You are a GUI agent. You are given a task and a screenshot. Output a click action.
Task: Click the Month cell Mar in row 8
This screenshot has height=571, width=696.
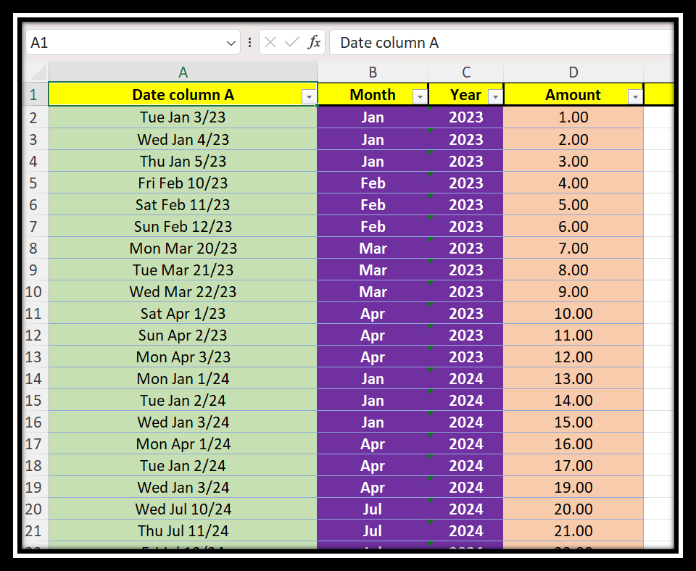pos(373,248)
